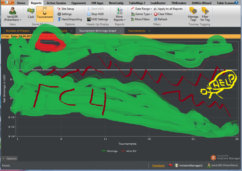Expand the Game Type dropdown arrow

151,14
